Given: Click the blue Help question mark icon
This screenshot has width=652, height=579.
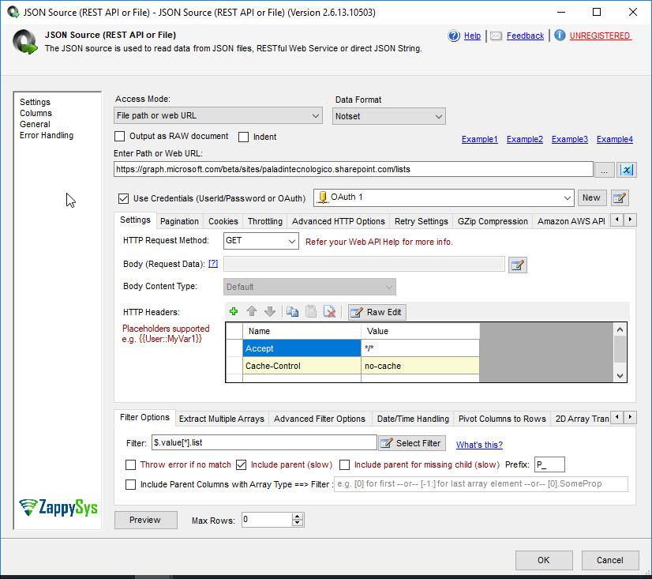Looking at the screenshot, I should click(x=454, y=36).
